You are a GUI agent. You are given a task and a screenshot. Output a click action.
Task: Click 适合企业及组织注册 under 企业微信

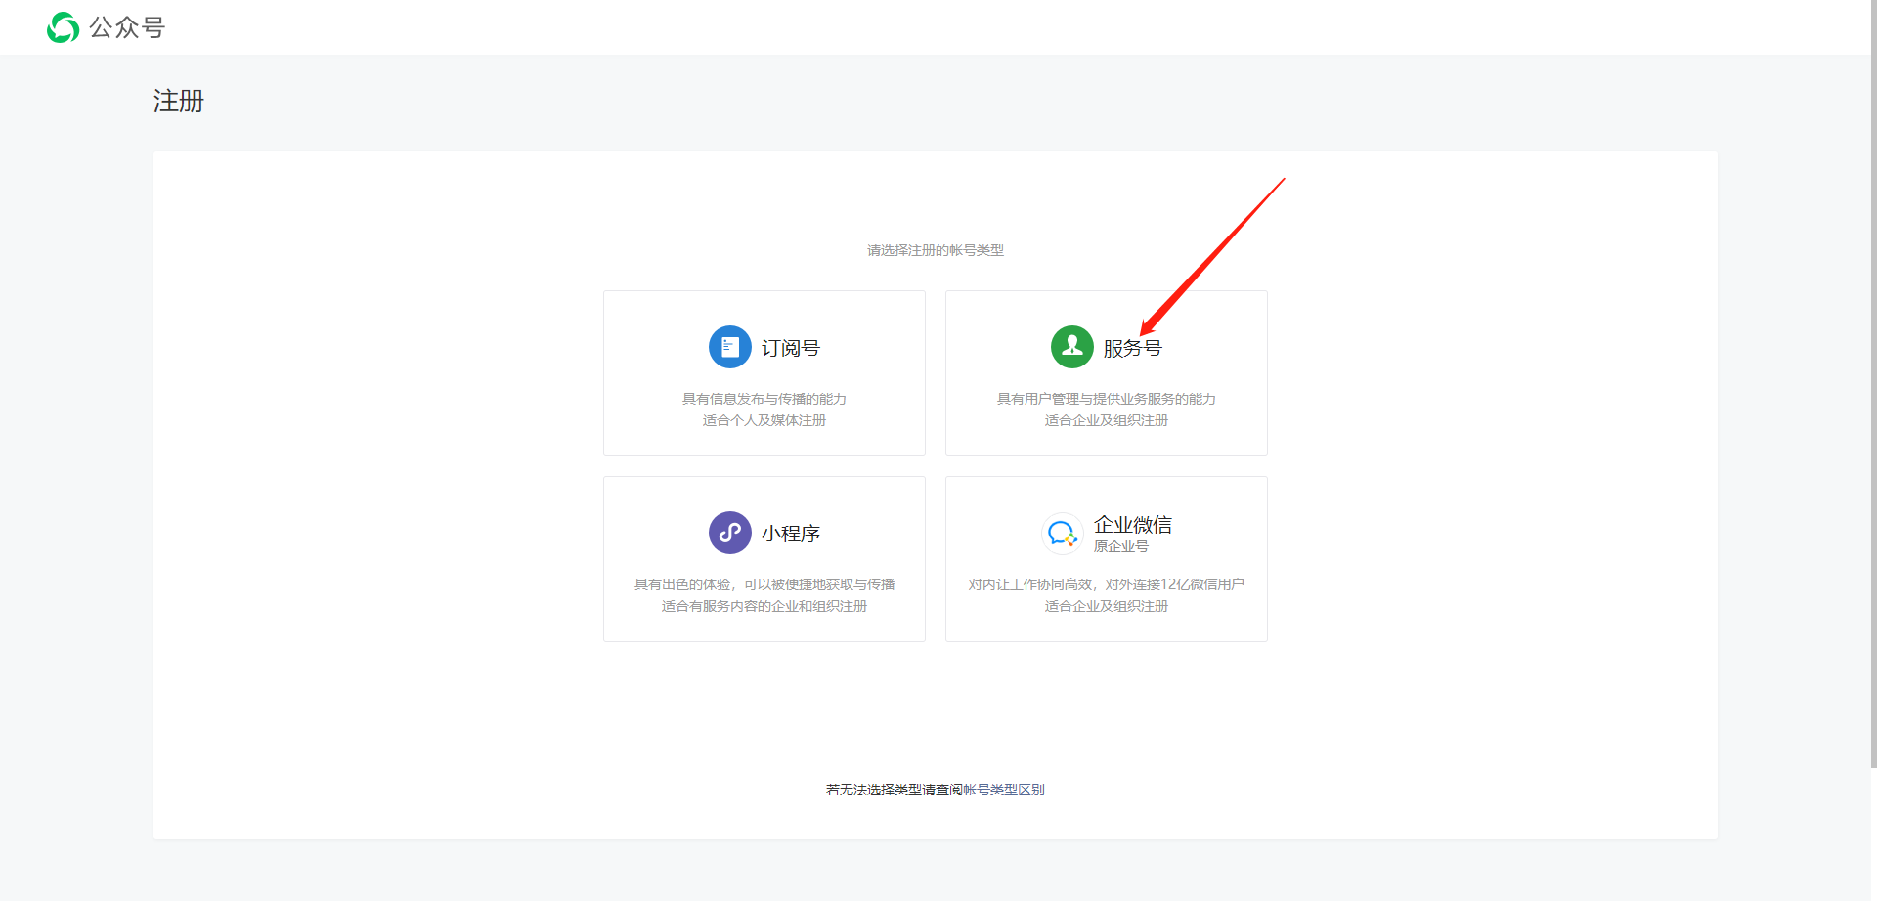pyautogui.click(x=1107, y=606)
